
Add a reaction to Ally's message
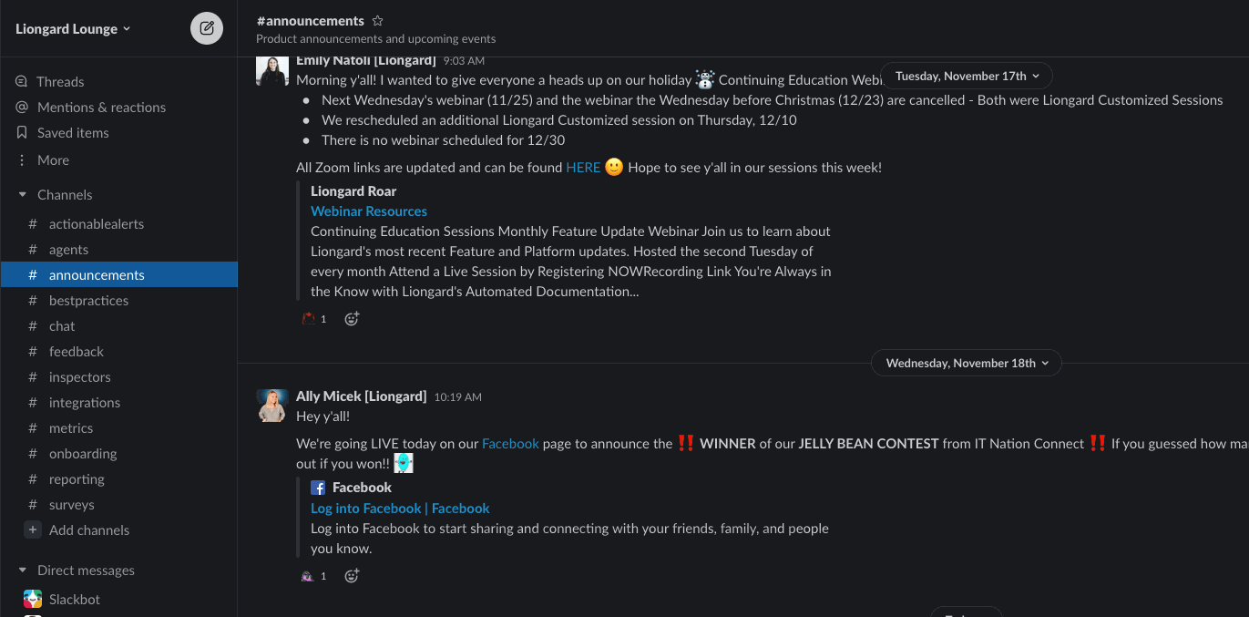[352, 575]
